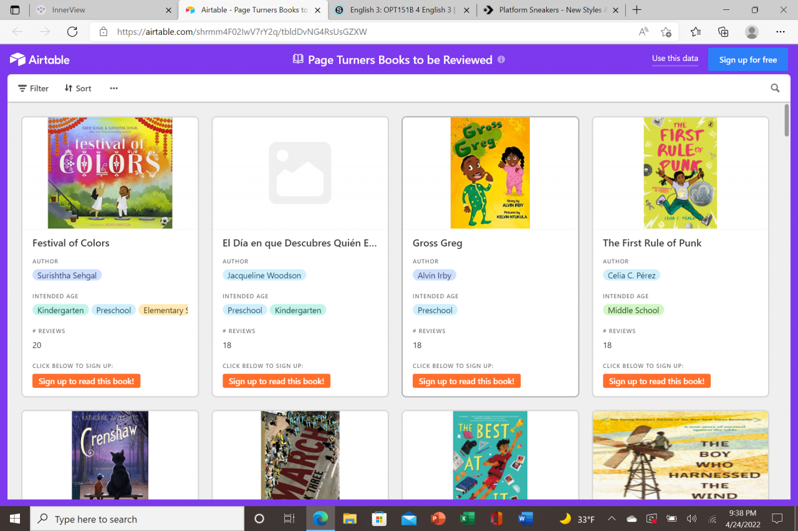Image resolution: width=798 pixels, height=531 pixels.
Task: Open File Explorer from taskbar
Action: coord(350,519)
